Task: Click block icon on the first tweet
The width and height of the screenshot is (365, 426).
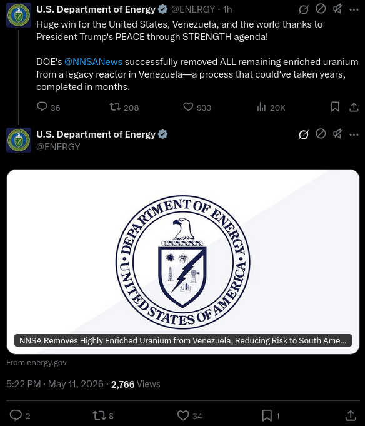Action: (x=321, y=9)
